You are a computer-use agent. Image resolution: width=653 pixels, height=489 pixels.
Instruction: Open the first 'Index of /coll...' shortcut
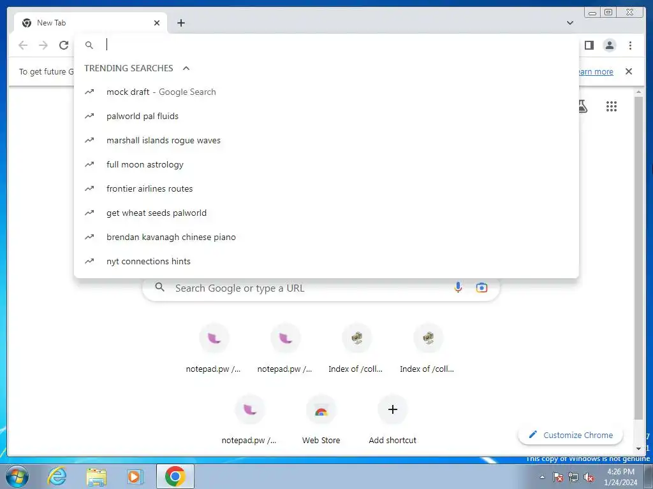click(x=356, y=350)
